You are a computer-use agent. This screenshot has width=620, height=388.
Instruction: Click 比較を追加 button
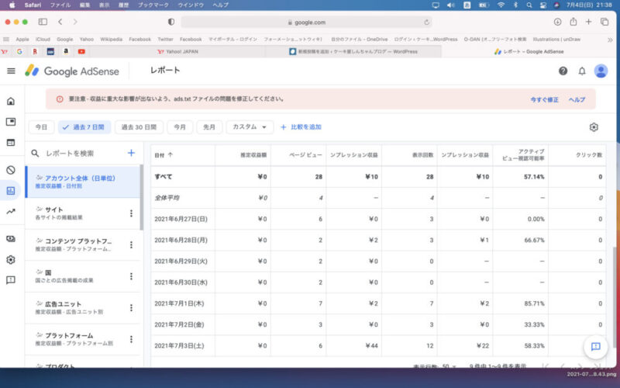[x=301, y=127]
